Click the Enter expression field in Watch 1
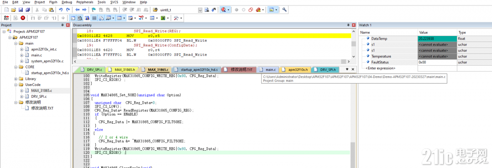 pyautogui.click(x=380, y=68)
